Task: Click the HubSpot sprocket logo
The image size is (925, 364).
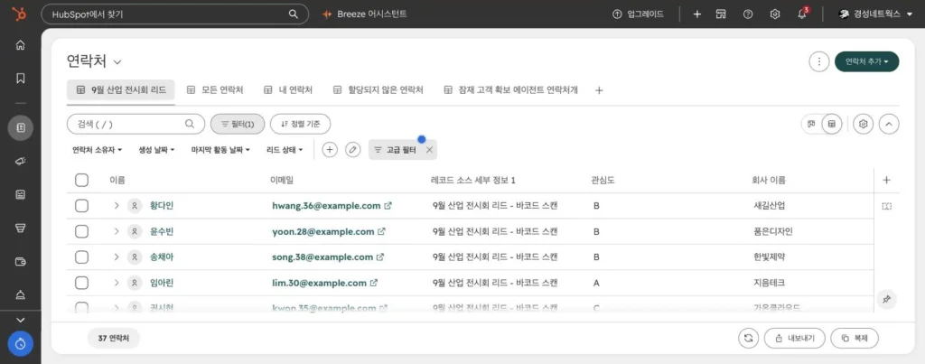Action: (x=20, y=14)
